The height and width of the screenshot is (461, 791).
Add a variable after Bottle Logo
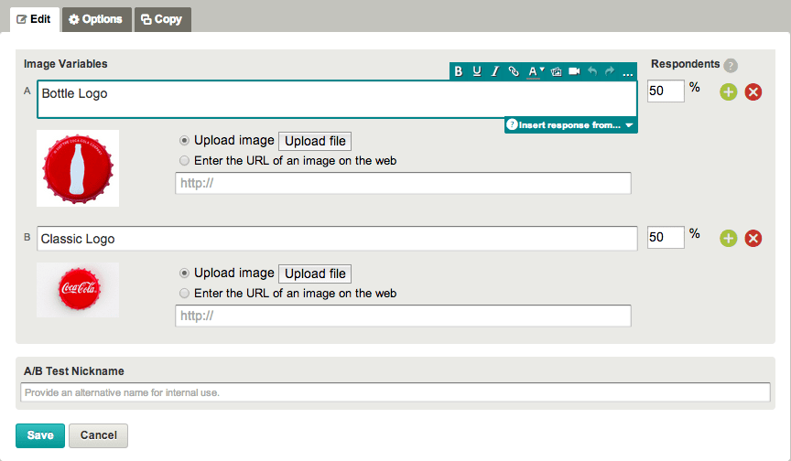[728, 91]
